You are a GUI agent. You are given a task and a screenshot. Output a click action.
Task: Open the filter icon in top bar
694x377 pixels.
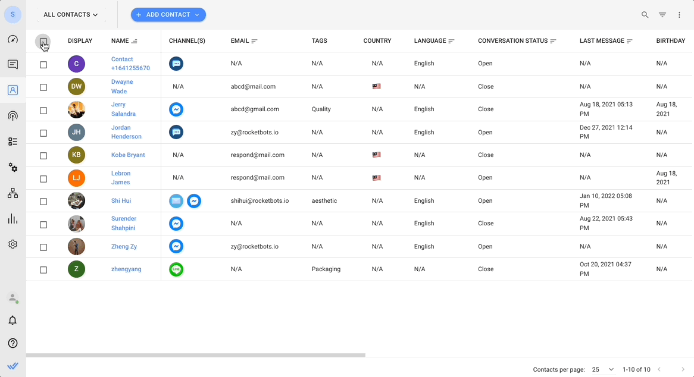coord(662,15)
